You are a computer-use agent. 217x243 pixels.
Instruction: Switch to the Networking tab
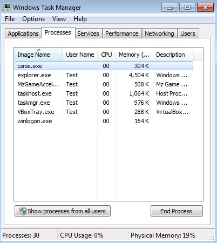point(159,33)
